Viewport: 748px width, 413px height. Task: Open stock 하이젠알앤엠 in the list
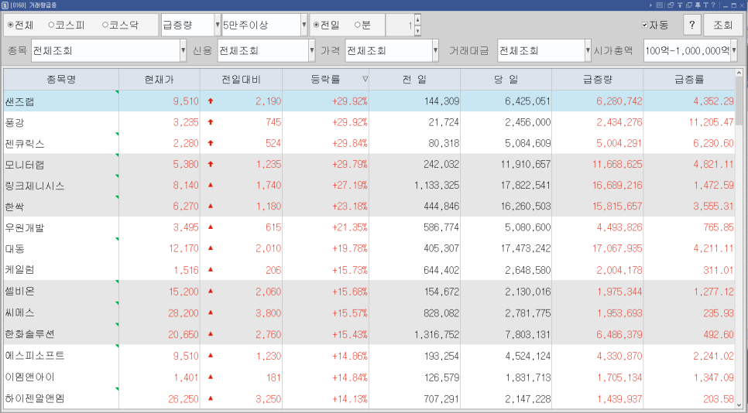coord(34,398)
